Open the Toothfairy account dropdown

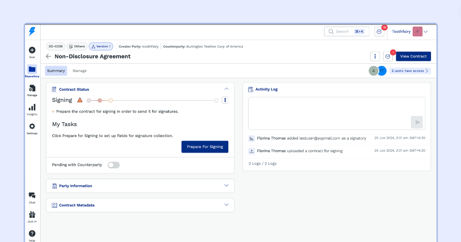(x=426, y=32)
